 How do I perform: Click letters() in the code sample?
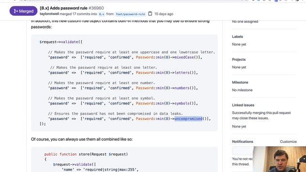(x=184, y=73)
